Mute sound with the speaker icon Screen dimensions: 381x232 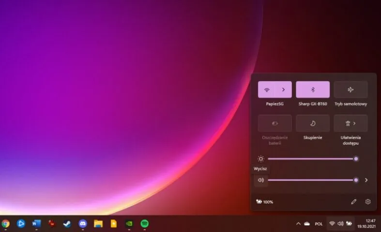261,180
